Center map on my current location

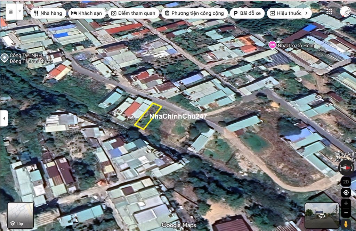pyautogui.click(x=346, y=192)
